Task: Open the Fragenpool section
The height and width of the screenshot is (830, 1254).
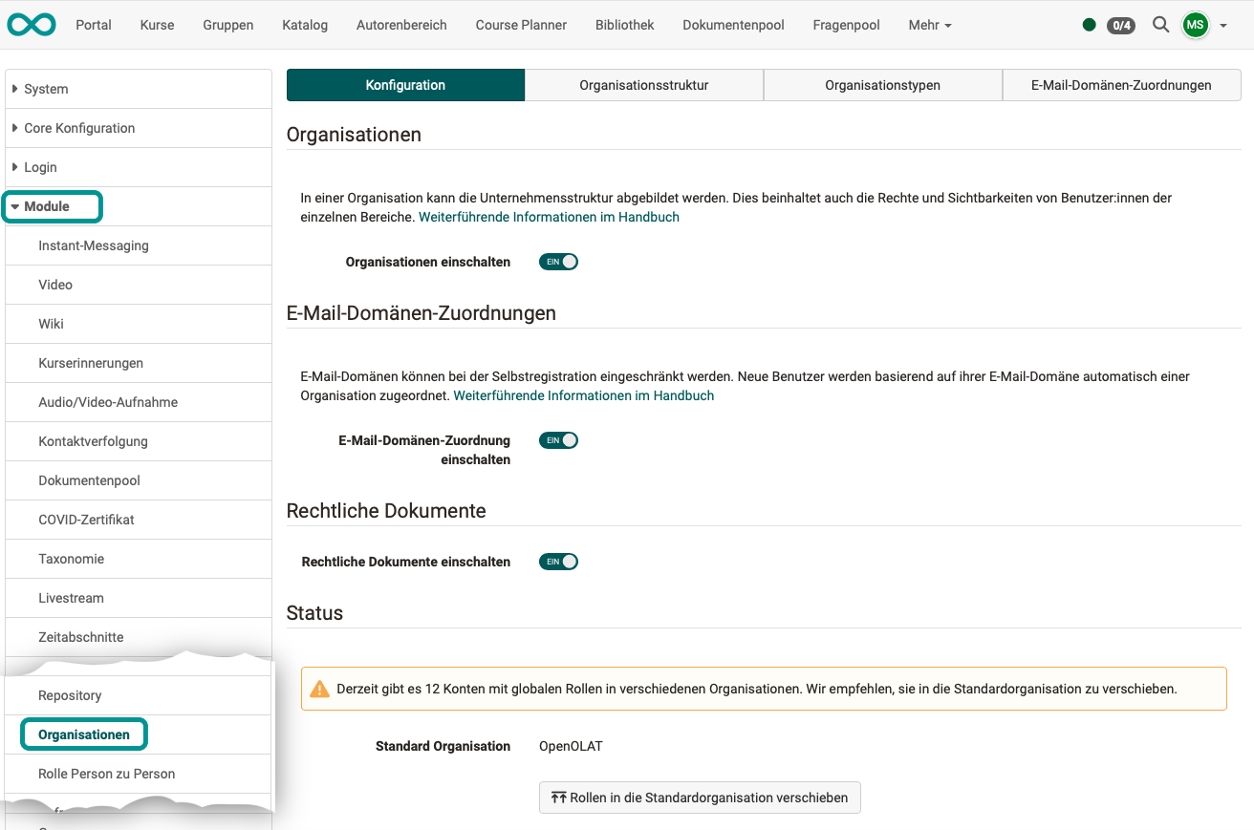Action: [x=845, y=25]
